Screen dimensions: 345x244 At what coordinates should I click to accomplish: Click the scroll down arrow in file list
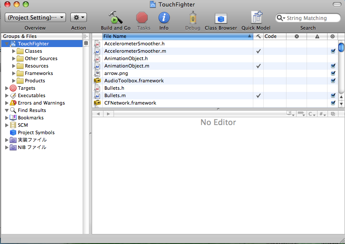pos(341,104)
